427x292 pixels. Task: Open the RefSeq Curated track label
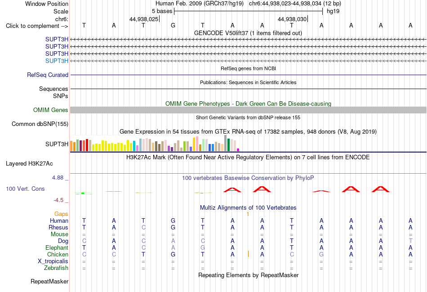(x=47, y=75)
